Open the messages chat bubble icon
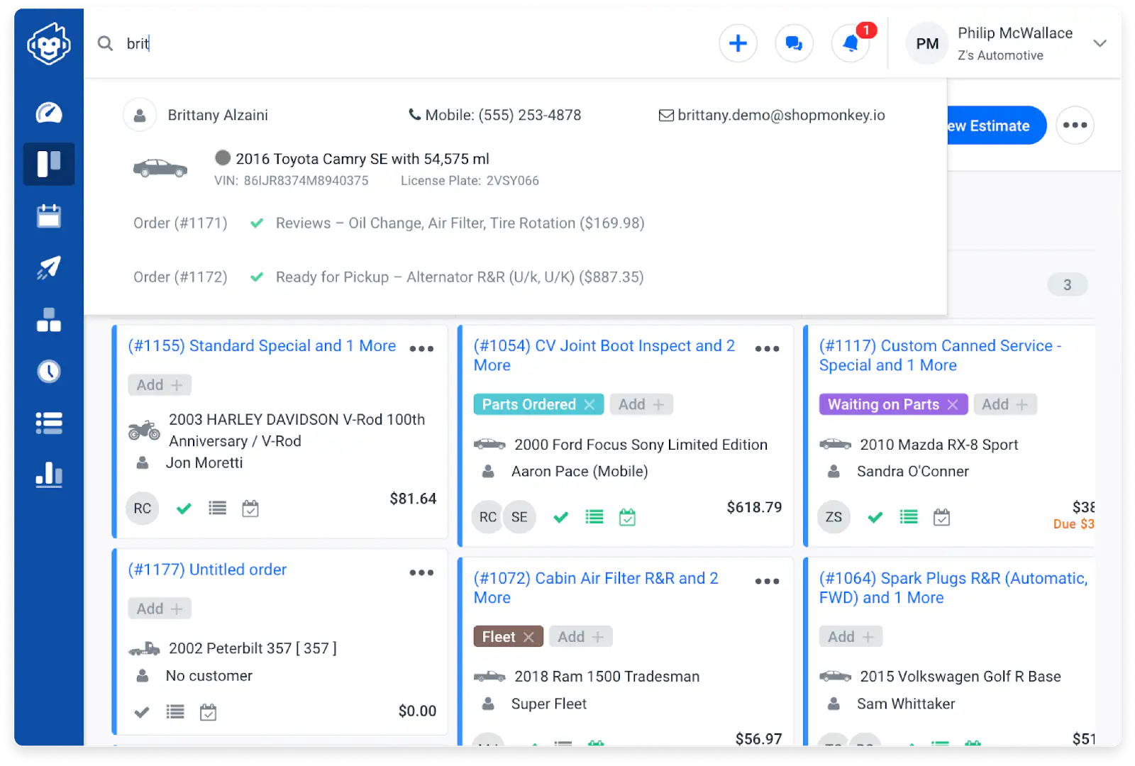This screenshot has height=766, width=1135. pos(794,43)
